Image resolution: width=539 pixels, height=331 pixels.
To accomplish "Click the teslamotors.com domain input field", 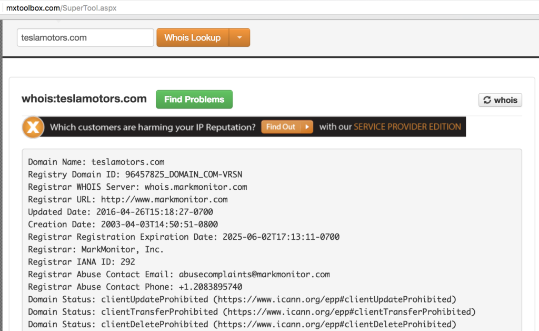I will pos(85,37).
